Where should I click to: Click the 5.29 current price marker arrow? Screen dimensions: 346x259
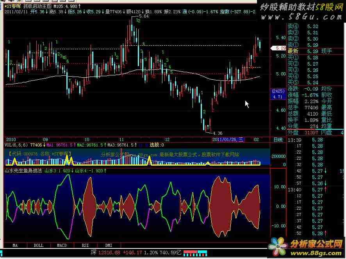(x=278, y=48)
